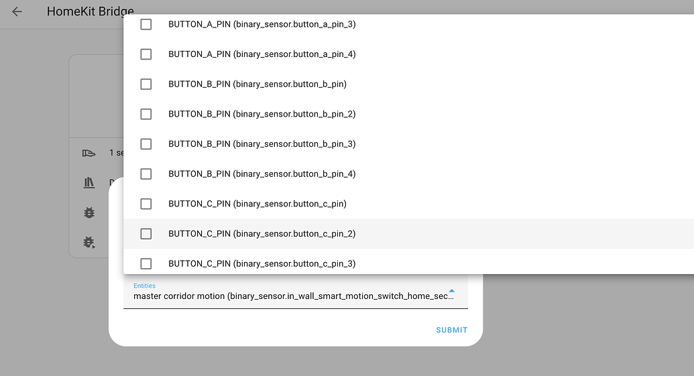
Task: Tick the button_a_pin_4 checkbox
Action: pyautogui.click(x=146, y=54)
